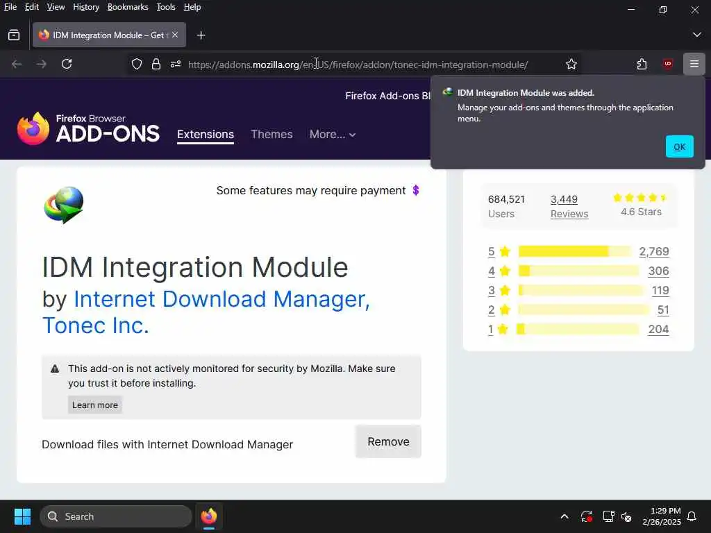
Task: Click the 4.6 Stars rating icons
Action: pos(640,198)
